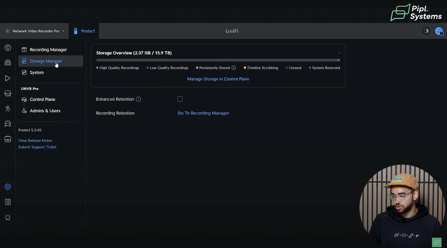
Task: Click the High Quality Recordings purple legend
Action: pyautogui.click(x=118, y=68)
